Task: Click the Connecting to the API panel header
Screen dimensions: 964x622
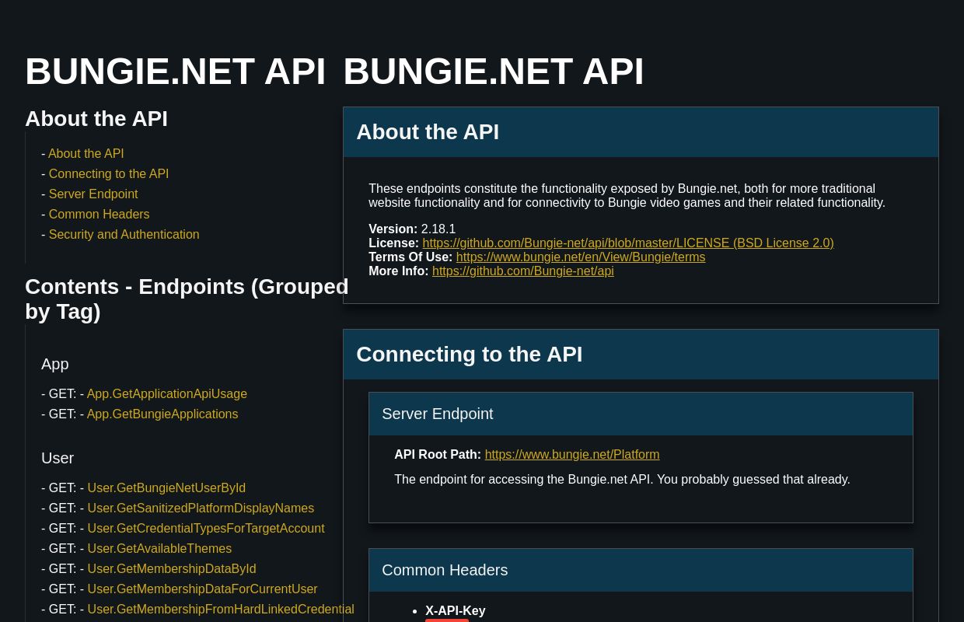Action: [x=641, y=355]
